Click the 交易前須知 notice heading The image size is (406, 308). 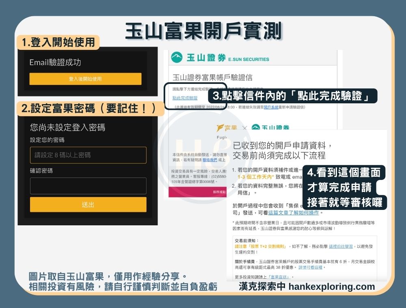(x=246, y=241)
